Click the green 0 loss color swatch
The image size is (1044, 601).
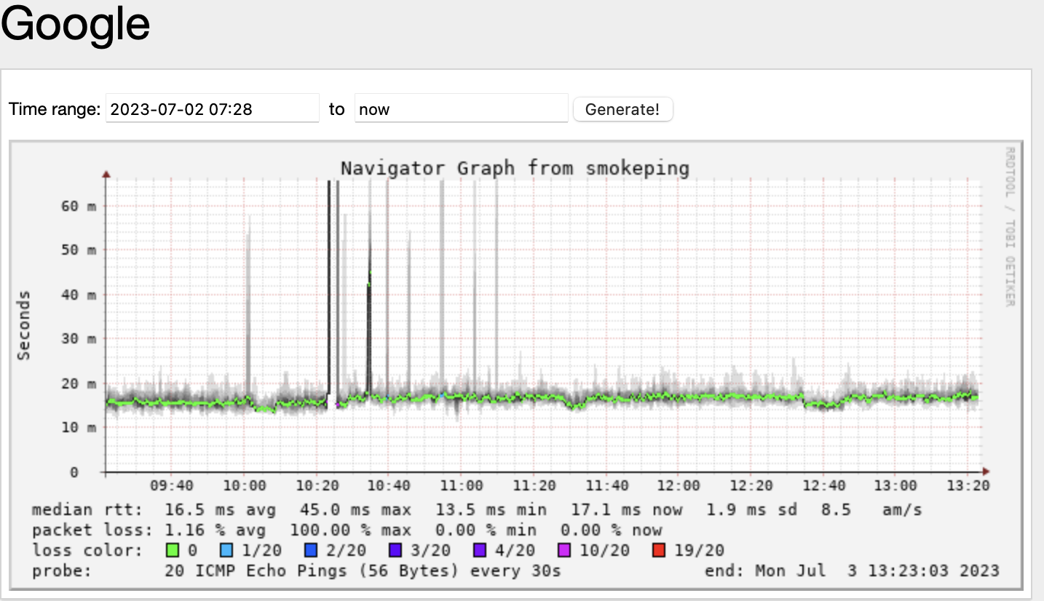[x=171, y=550]
